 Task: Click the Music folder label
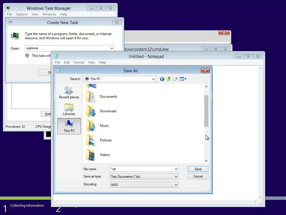click(x=104, y=126)
